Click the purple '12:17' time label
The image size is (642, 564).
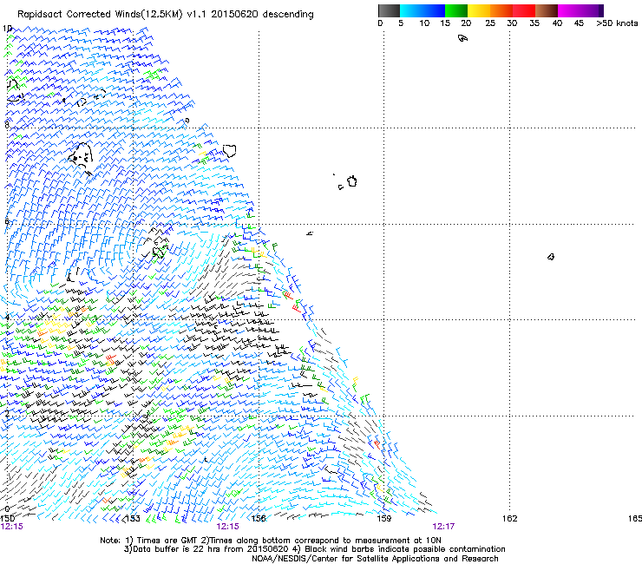tap(443, 527)
